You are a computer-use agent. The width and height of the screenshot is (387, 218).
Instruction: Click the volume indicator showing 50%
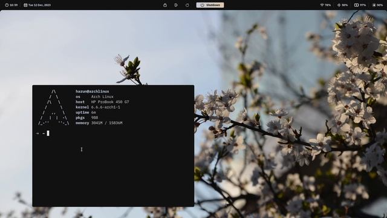tap(342, 5)
